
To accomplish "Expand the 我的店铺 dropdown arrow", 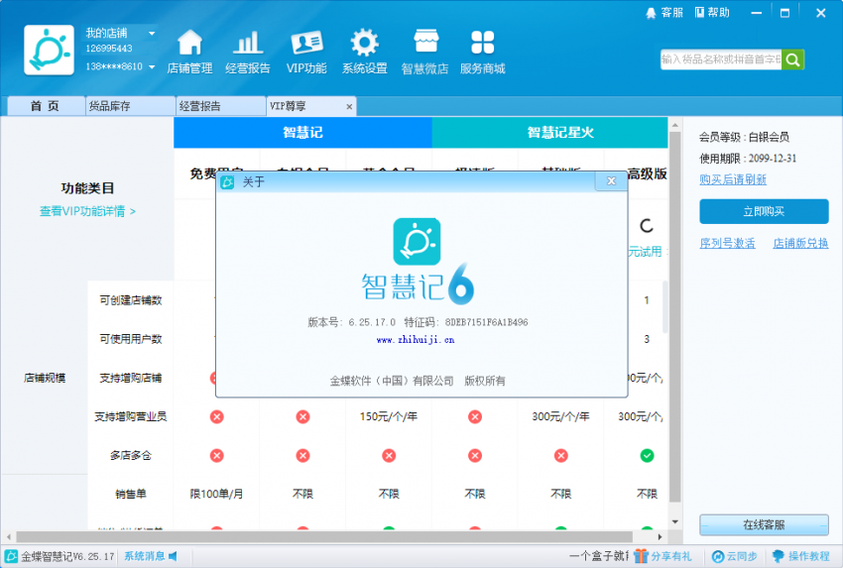I will (152, 34).
